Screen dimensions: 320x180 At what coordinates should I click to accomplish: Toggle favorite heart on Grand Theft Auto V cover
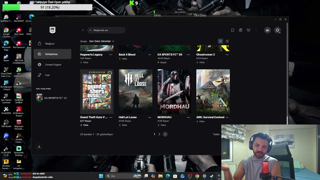[110, 73]
